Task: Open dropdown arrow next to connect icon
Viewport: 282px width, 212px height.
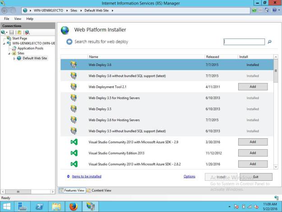Action: 7,33
